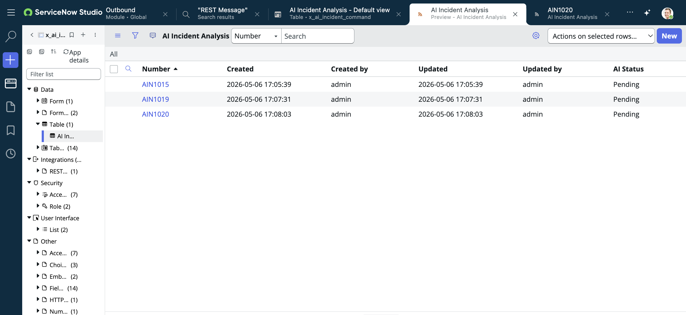Click the blue plus create button in sidebar

(x=11, y=60)
